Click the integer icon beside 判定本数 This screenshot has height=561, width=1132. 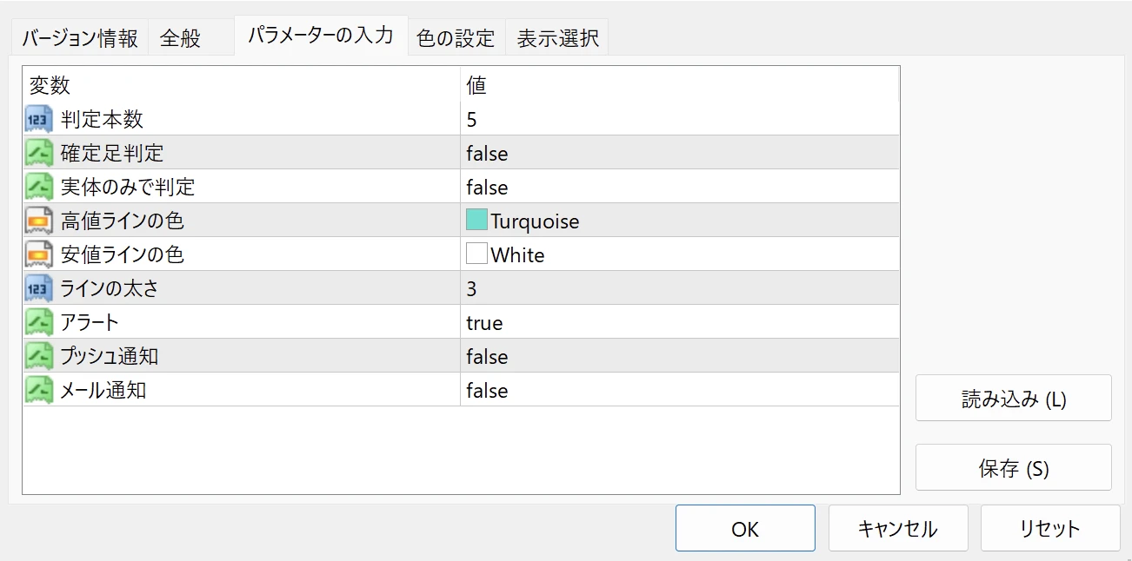coord(39,119)
